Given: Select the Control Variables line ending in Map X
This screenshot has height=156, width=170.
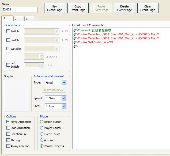Looking at the screenshot, I should [x=116, y=34].
